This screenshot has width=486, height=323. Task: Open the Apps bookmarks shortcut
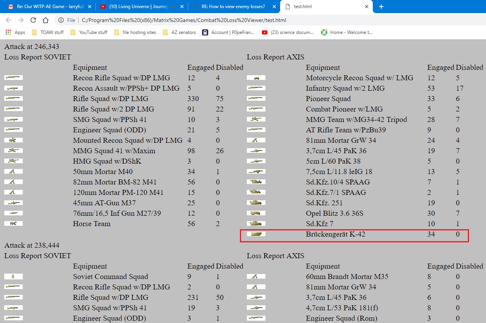coord(15,32)
